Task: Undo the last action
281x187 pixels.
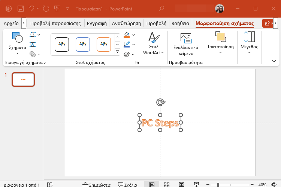Action: (x=31, y=8)
